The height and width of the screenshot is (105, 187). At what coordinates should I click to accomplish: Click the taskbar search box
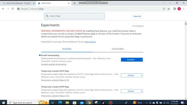coord(28,103)
